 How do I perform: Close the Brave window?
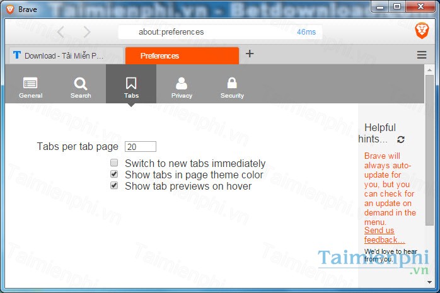pyautogui.click(x=420, y=7)
